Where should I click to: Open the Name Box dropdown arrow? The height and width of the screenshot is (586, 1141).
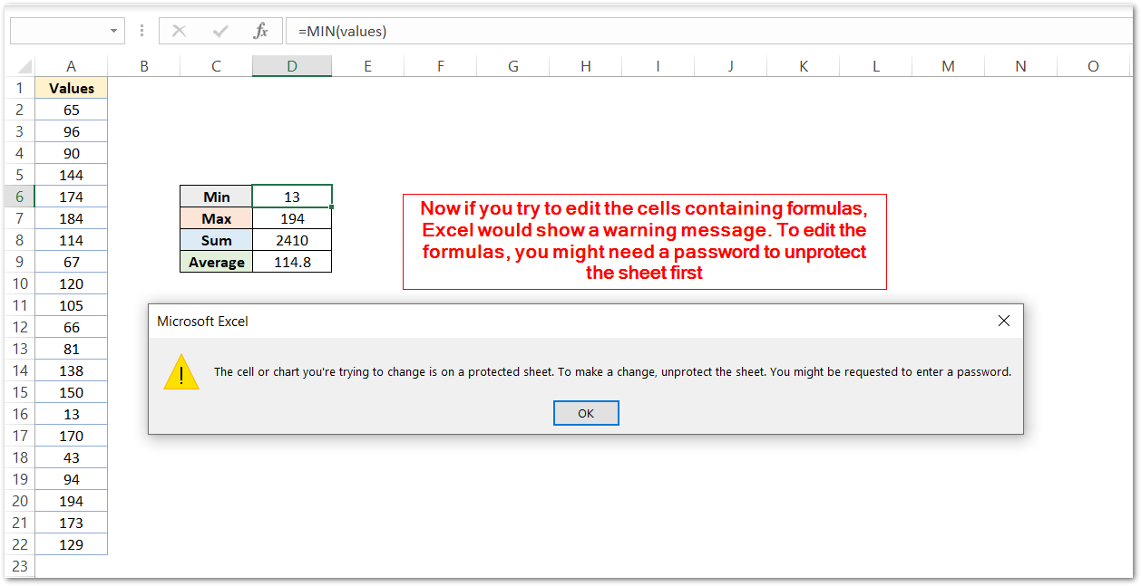click(112, 30)
